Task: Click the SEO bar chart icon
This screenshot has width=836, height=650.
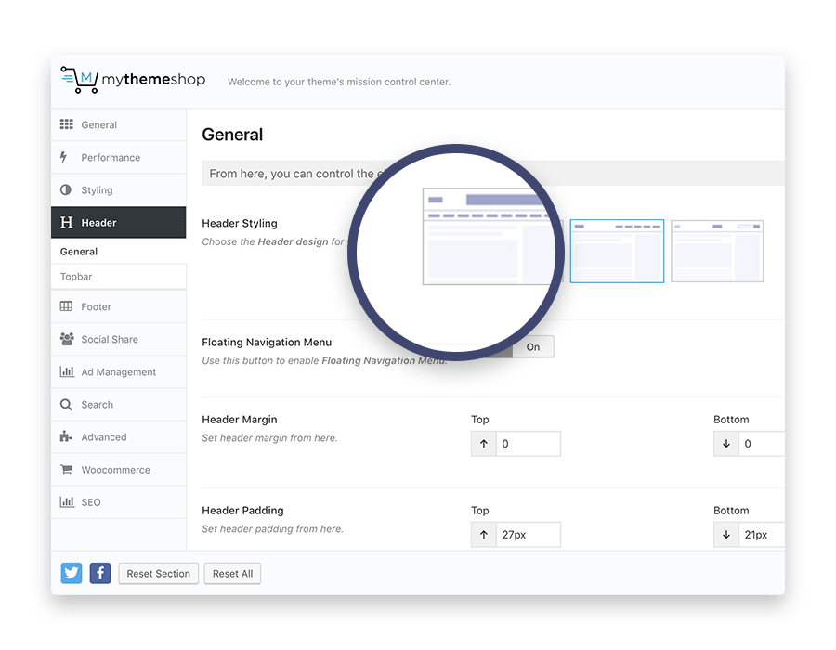Action: [x=67, y=501]
